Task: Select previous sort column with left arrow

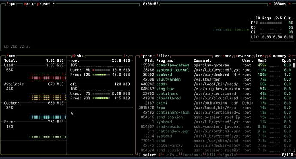Action: [x=270, y=56]
